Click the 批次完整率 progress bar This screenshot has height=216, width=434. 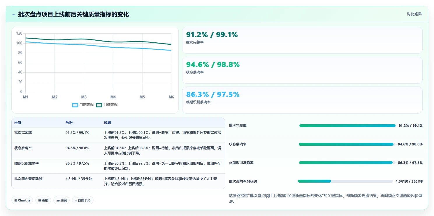coord(347,126)
